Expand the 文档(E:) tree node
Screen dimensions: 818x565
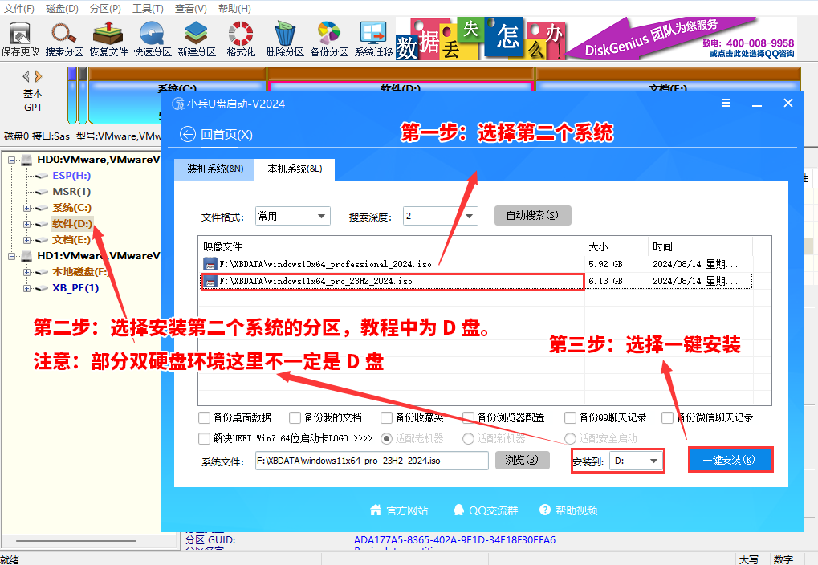(x=26, y=240)
